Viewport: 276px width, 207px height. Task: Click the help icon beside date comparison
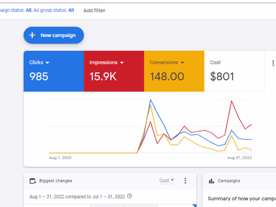(129, 196)
